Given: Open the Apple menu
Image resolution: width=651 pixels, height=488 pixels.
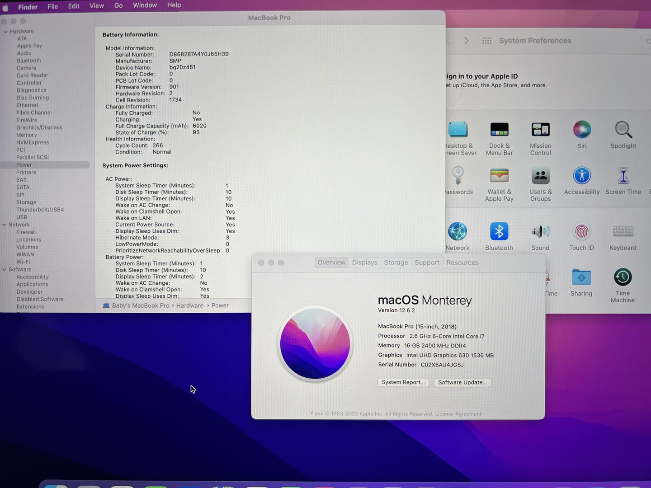Looking at the screenshot, I should (x=5, y=7).
